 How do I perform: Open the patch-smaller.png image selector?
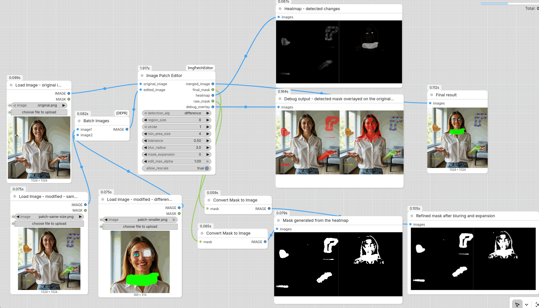click(140, 220)
